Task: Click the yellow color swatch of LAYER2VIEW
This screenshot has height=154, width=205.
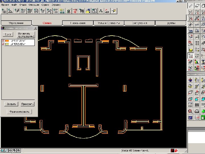Action: [7, 44]
